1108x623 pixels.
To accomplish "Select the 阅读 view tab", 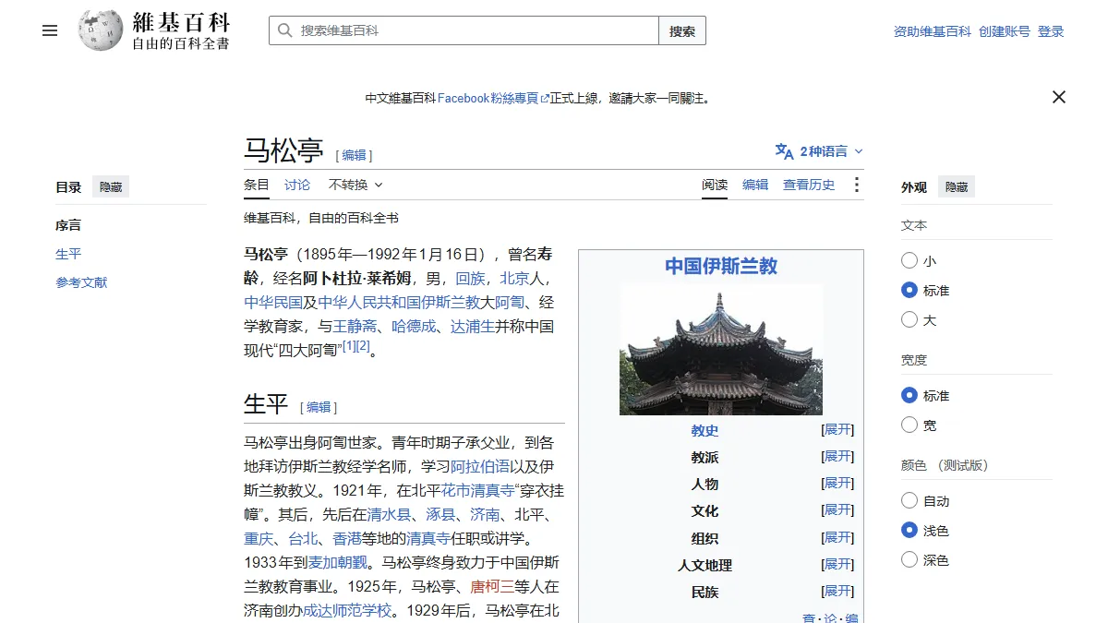I will tap(715, 185).
